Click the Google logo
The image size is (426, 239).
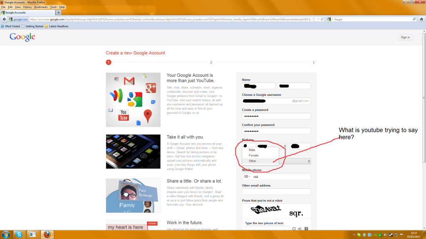coord(22,37)
